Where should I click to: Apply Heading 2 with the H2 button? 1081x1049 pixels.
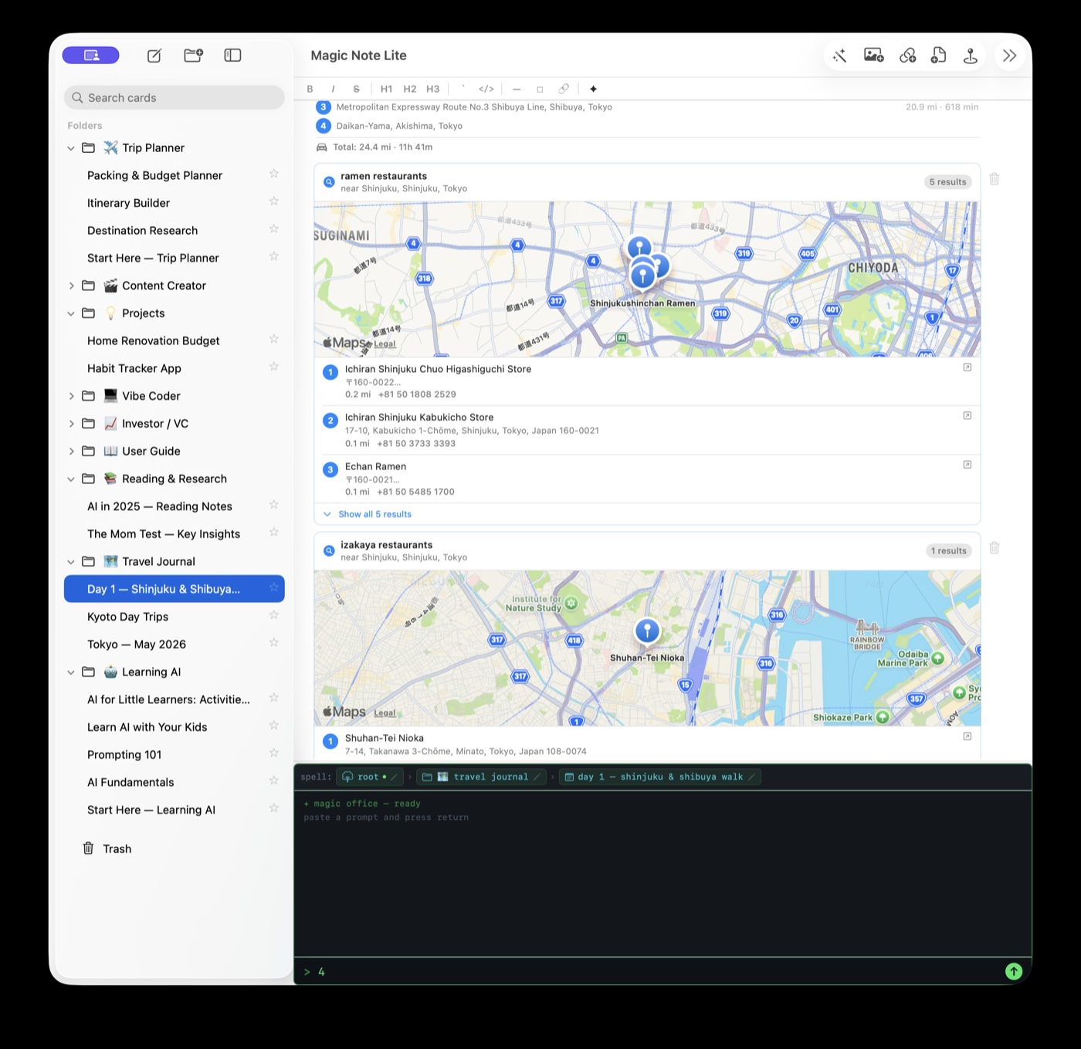410,89
